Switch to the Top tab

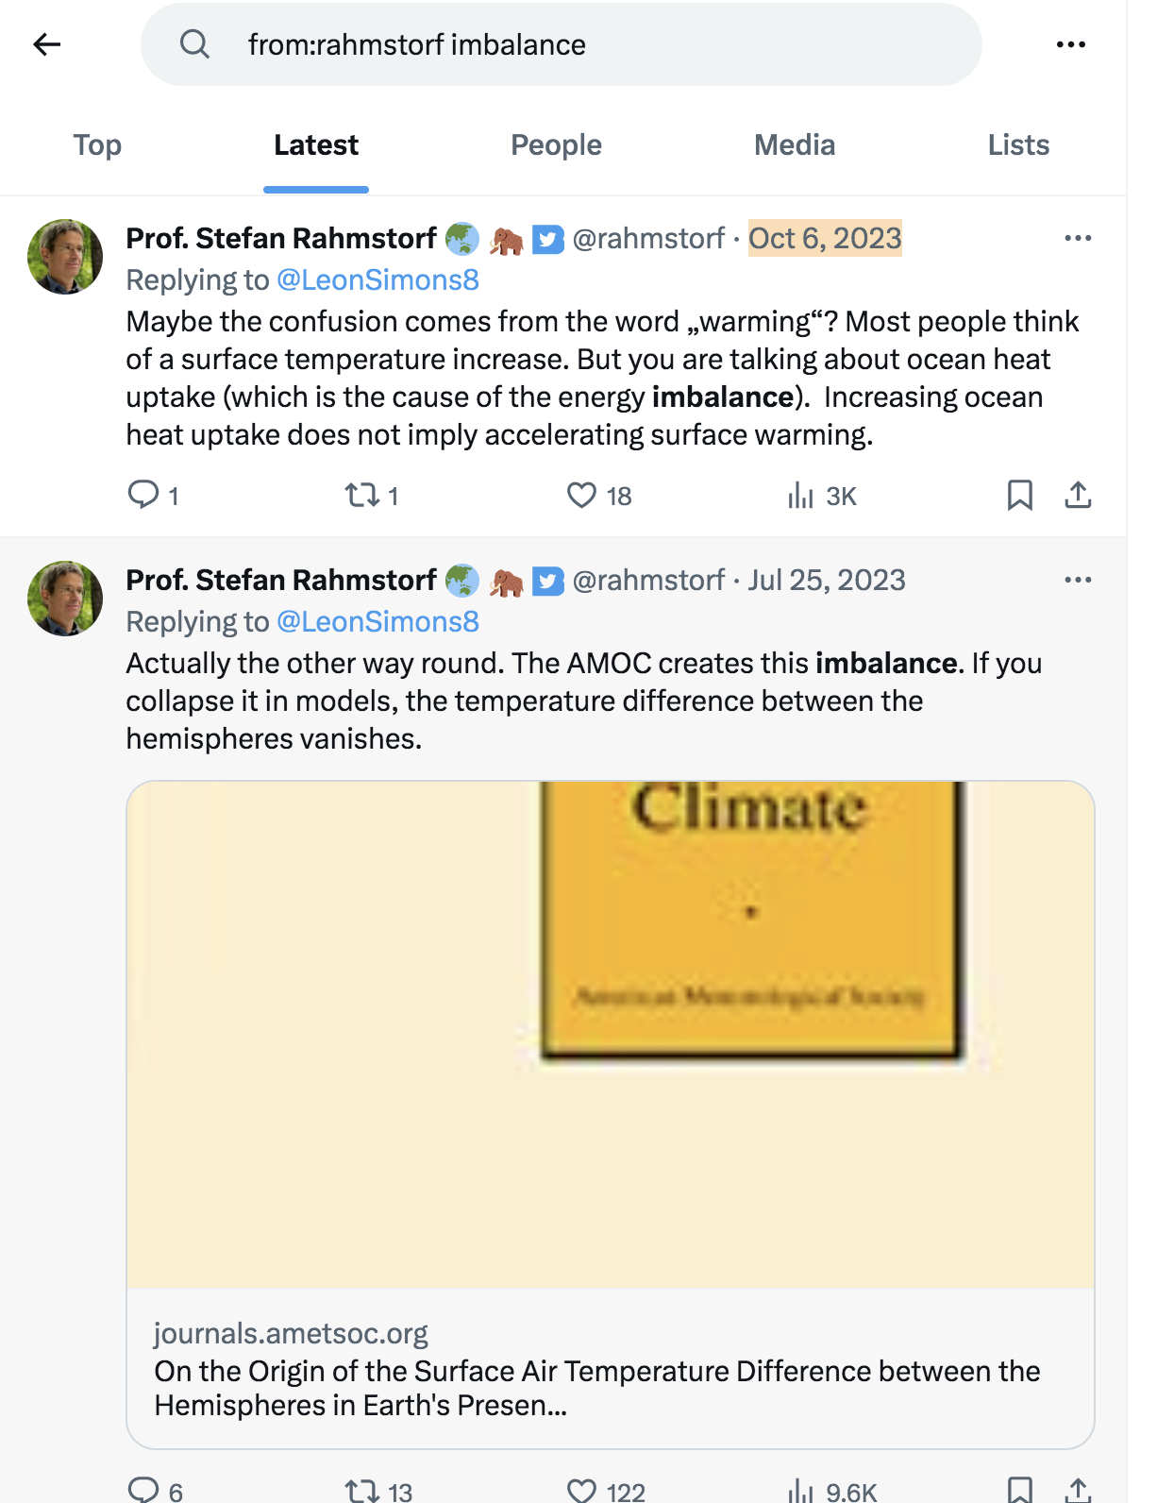pyautogui.click(x=97, y=145)
